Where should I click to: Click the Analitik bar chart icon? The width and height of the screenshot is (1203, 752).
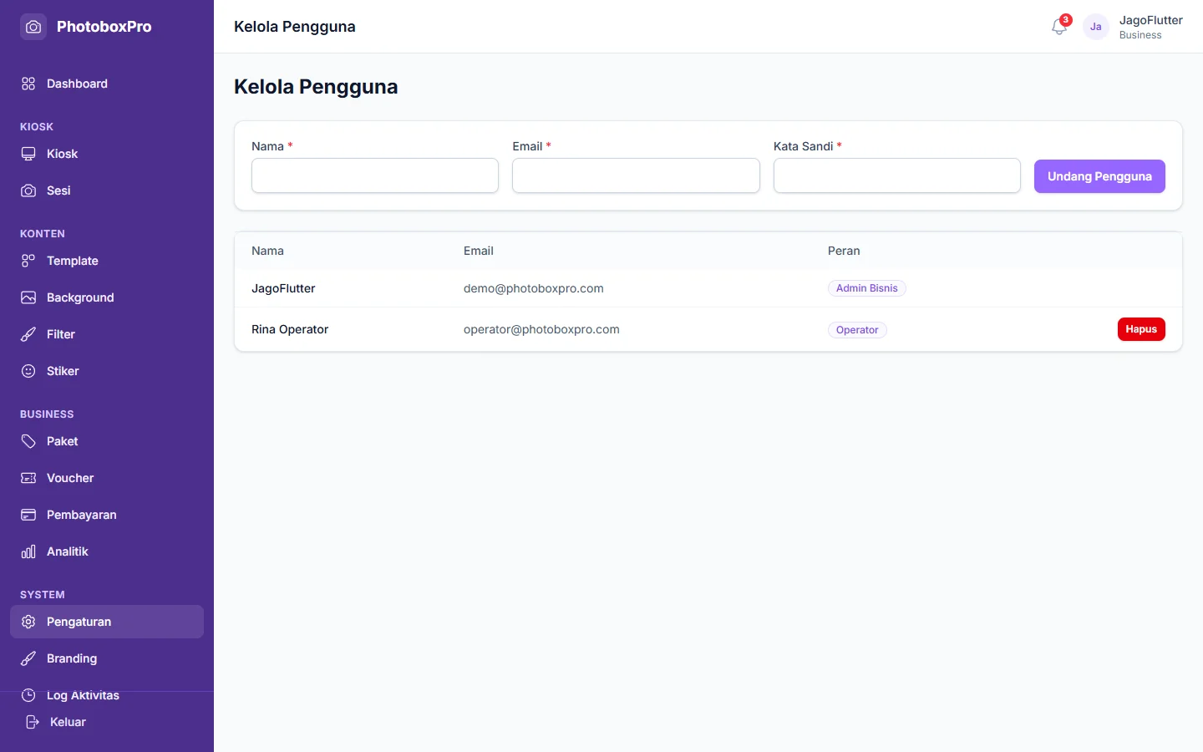(28, 551)
